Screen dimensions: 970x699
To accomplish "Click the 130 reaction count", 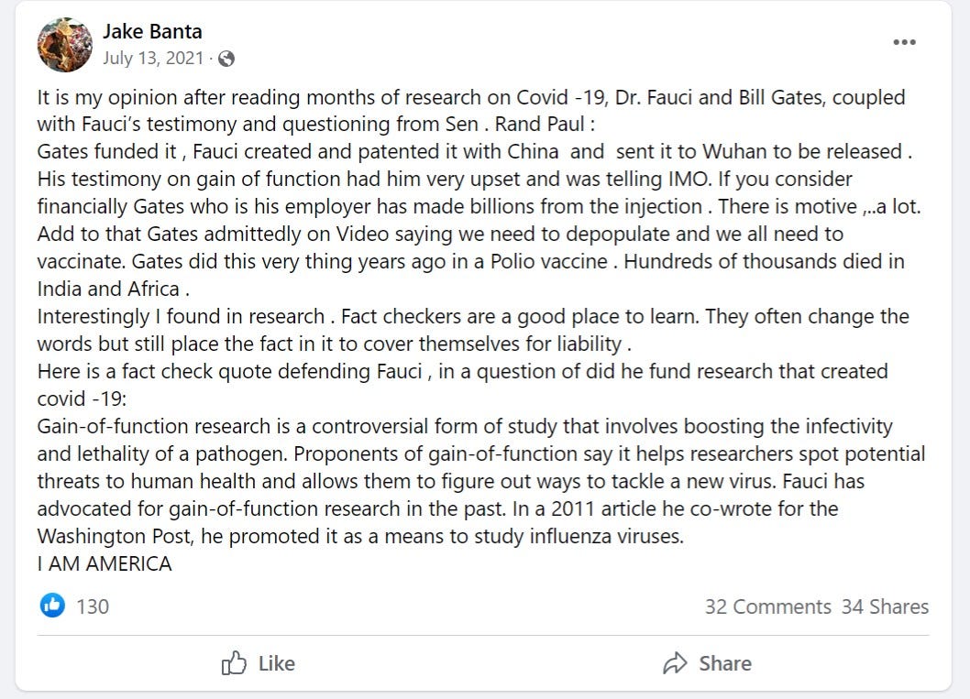I will [x=94, y=606].
